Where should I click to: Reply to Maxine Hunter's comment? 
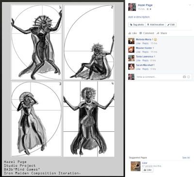pyautogui.click(x=145, y=52)
